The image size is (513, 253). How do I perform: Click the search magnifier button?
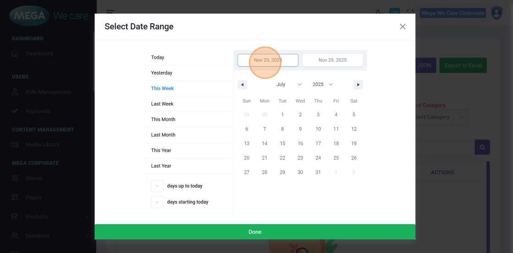tap(482, 147)
